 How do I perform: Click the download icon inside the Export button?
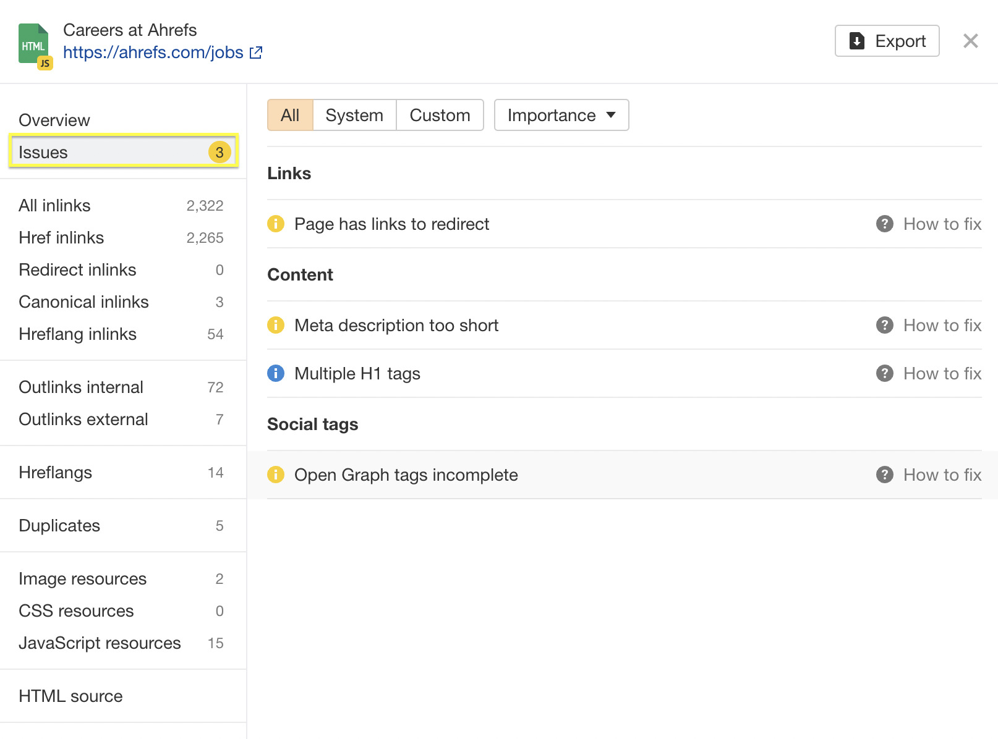tap(856, 41)
